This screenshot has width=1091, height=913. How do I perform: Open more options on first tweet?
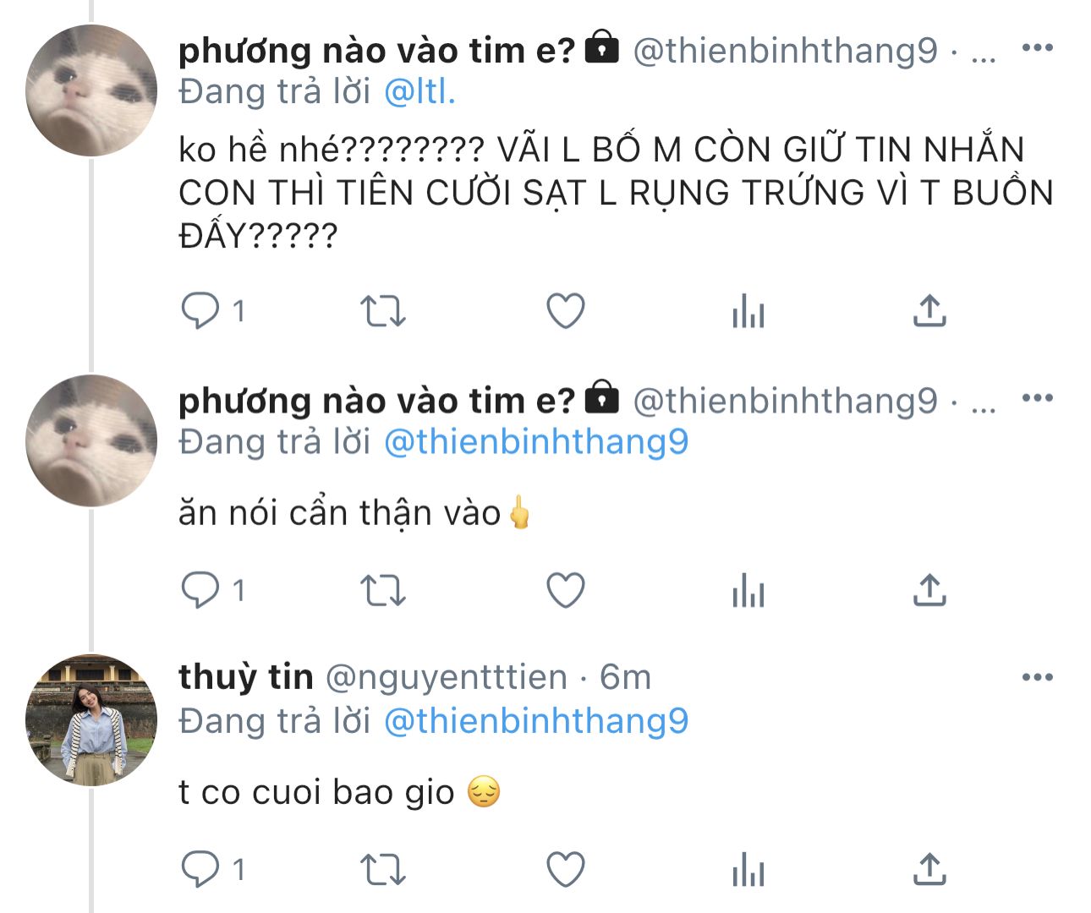click(1038, 47)
